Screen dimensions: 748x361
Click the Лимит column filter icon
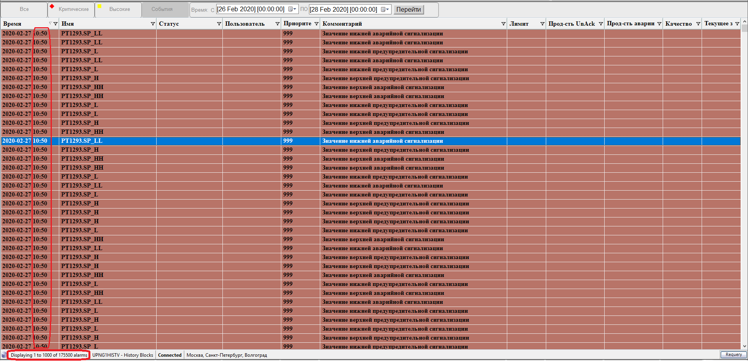(542, 24)
